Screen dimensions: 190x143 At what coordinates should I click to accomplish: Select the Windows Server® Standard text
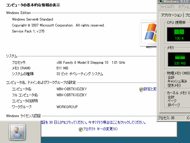pos(32,19)
